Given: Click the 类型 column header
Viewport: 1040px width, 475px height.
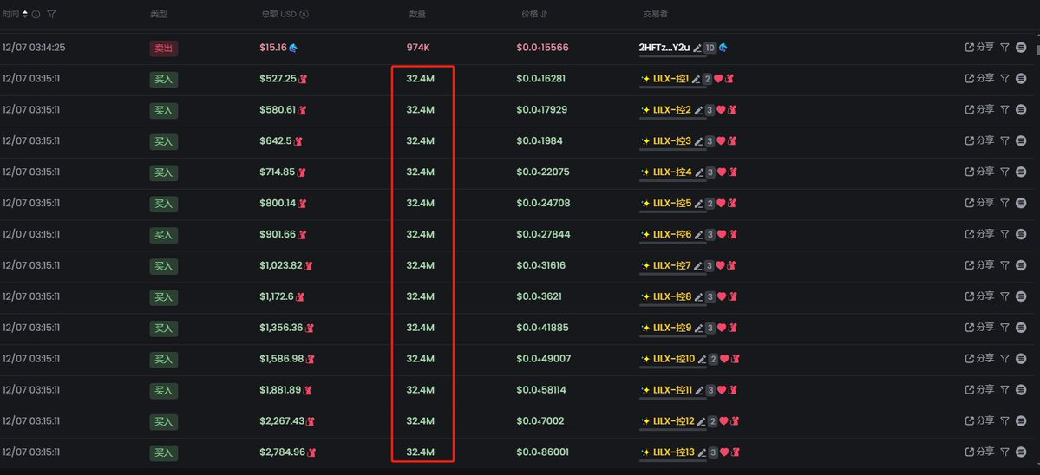Looking at the screenshot, I should click(x=159, y=14).
